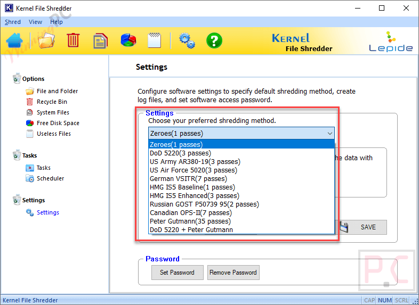Choose German VSITR(7 passes)

pos(241,179)
